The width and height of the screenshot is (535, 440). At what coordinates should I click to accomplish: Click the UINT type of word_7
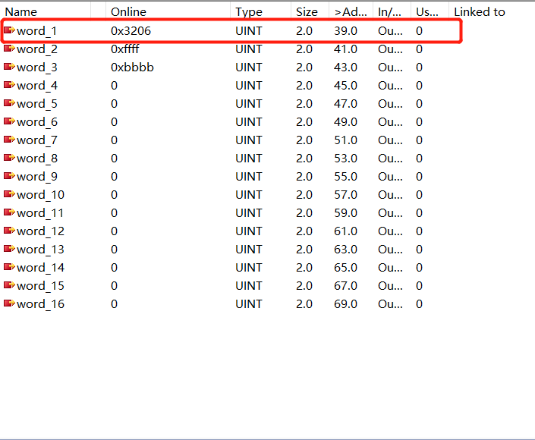[x=249, y=140]
